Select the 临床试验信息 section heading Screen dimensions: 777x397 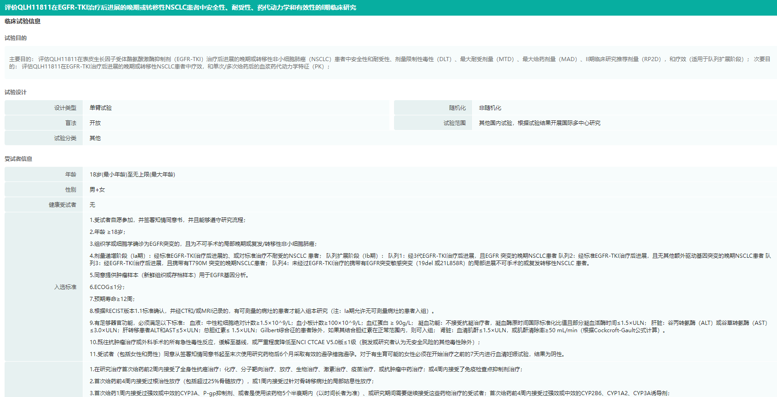coord(23,21)
